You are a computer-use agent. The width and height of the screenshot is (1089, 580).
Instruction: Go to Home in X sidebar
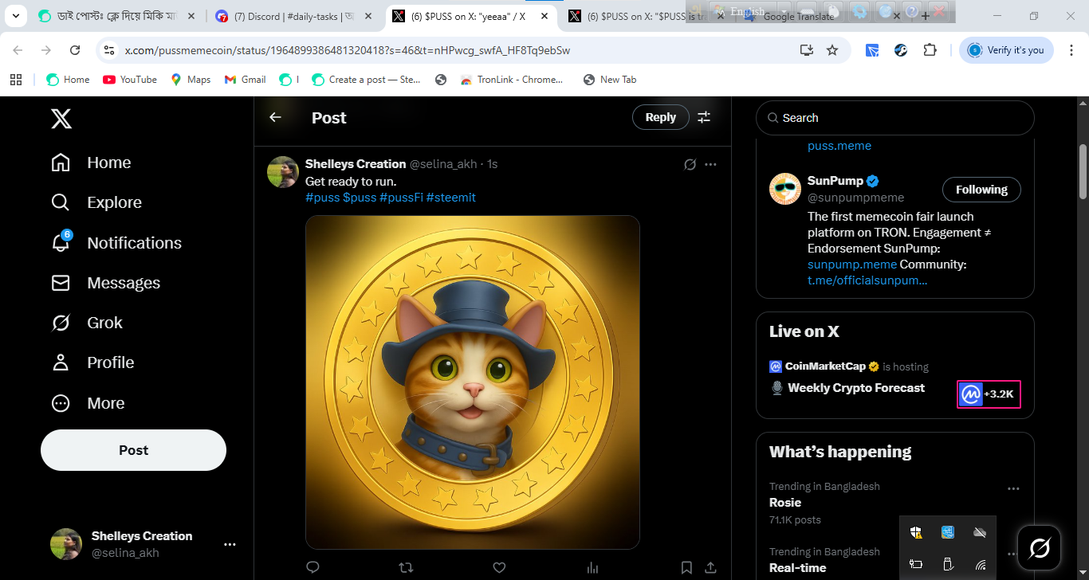click(91, 163)
